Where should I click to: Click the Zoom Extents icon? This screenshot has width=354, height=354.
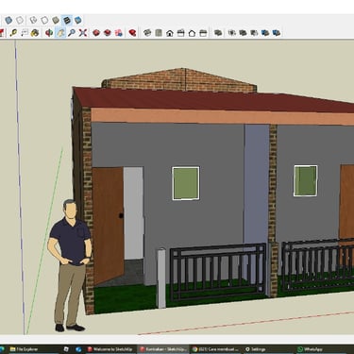pos(83,32)
